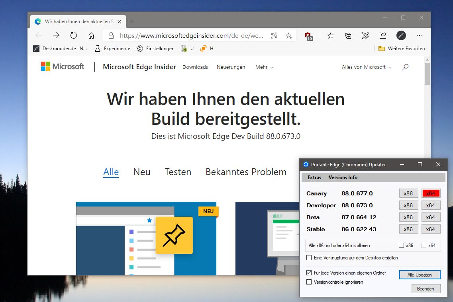
Task: Expand the Mehr dropdown menu
Action: coord(264,67)
